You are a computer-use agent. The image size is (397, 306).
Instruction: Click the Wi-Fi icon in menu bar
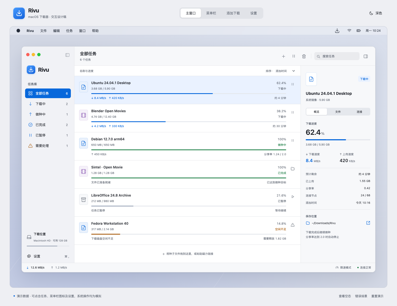coord(349,31)
